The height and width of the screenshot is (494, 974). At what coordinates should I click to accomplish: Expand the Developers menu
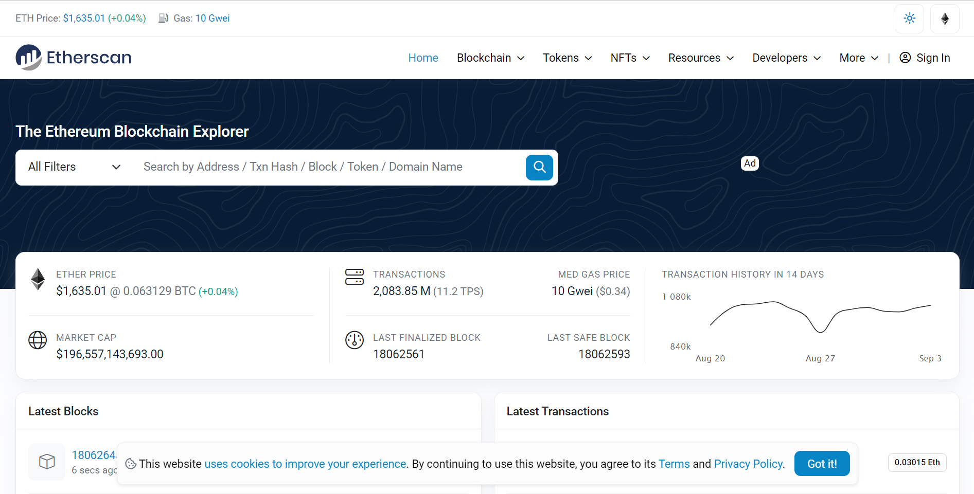tap(786, 58)
